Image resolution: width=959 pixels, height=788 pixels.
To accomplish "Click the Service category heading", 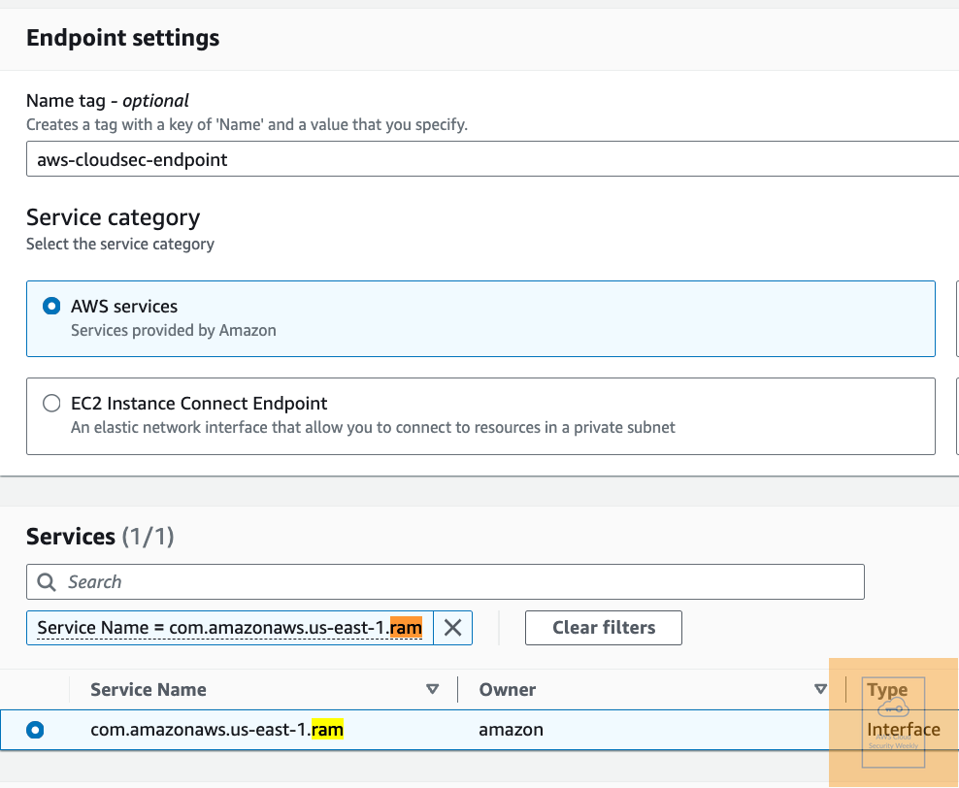I will (x=114, y=217).
